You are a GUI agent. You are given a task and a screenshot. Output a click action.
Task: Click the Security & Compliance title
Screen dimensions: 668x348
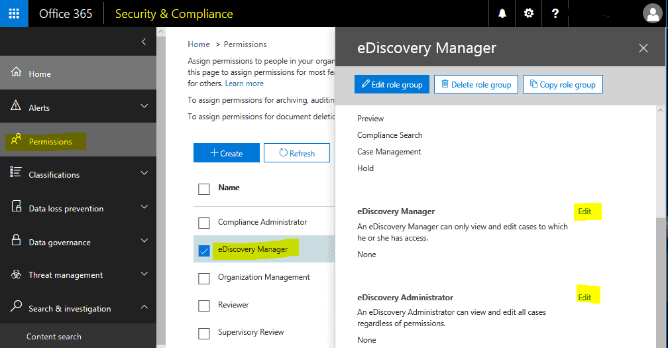[x=174, y=14]
